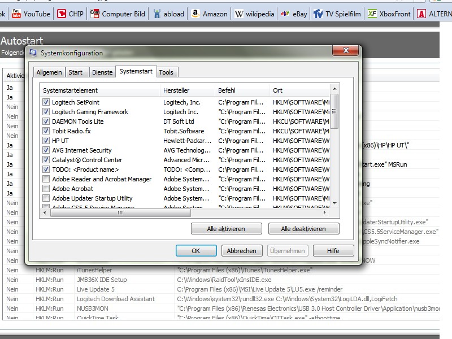Sort by the Systemstartelement column header

(100, 90)
